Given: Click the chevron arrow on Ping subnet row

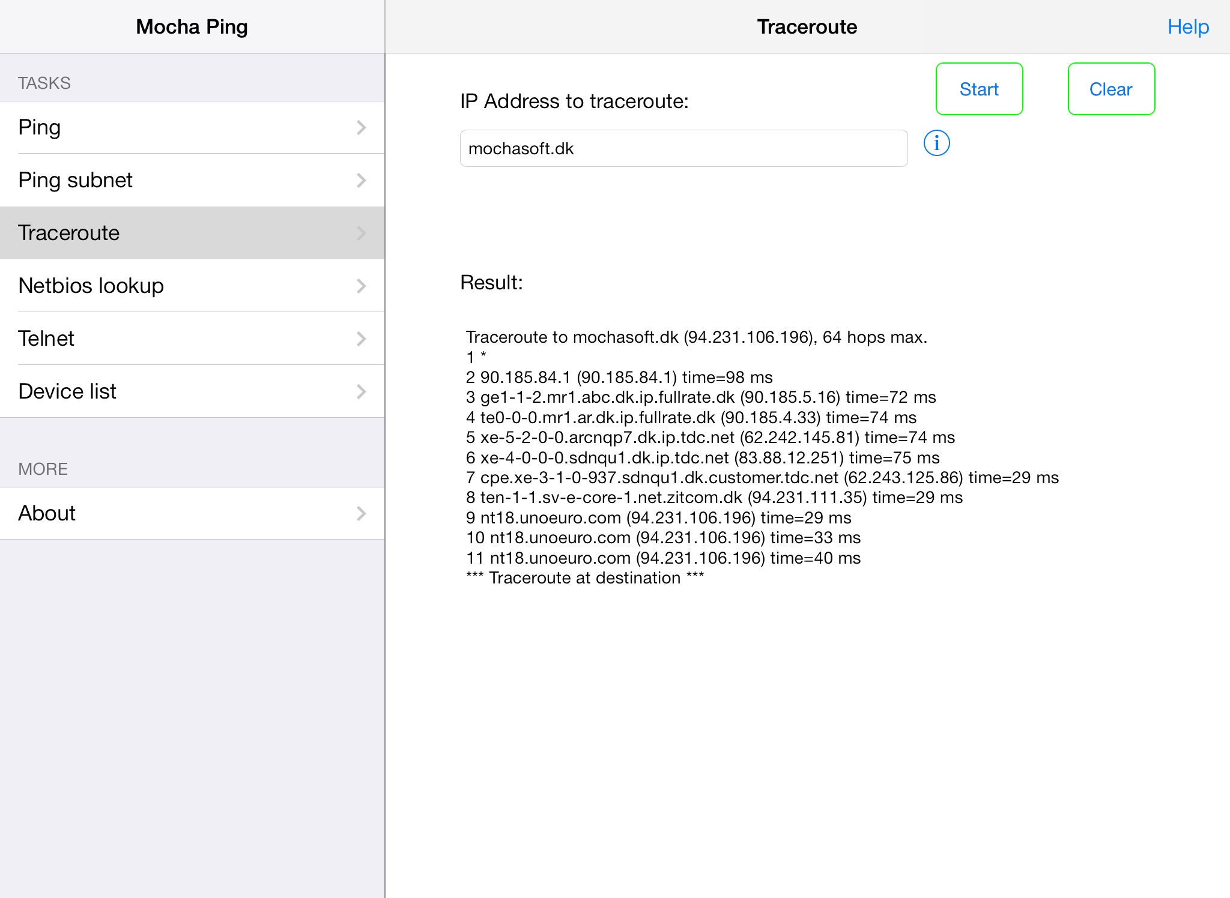Looking at the screenshot, I should 361,180.
